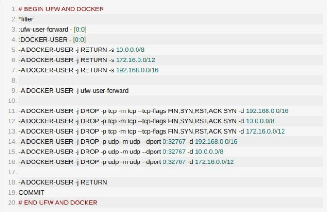Viewport: 327px width, 212px height.
Task: Click the 10.0.0.0/8 source address on line 5
Action: (x=130, y=50)
